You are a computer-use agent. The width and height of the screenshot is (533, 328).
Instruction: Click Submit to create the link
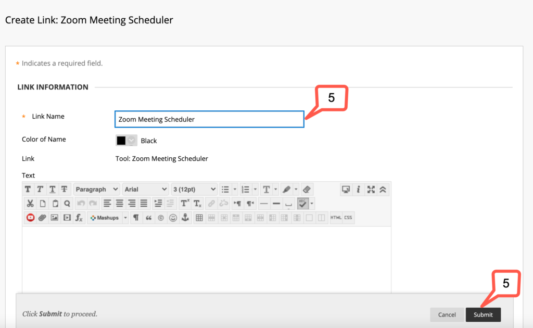coord(483,314)
